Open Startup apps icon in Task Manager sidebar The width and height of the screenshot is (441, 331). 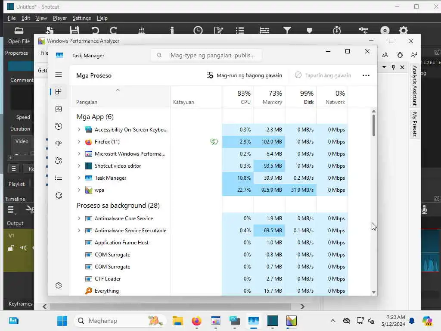pyautogui.click(x=59, y=143)
